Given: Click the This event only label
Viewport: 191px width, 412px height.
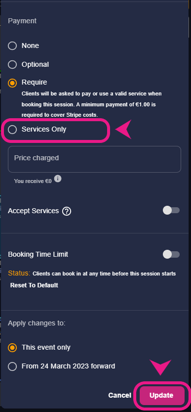Looking at the screenshot, I should 46,347.
